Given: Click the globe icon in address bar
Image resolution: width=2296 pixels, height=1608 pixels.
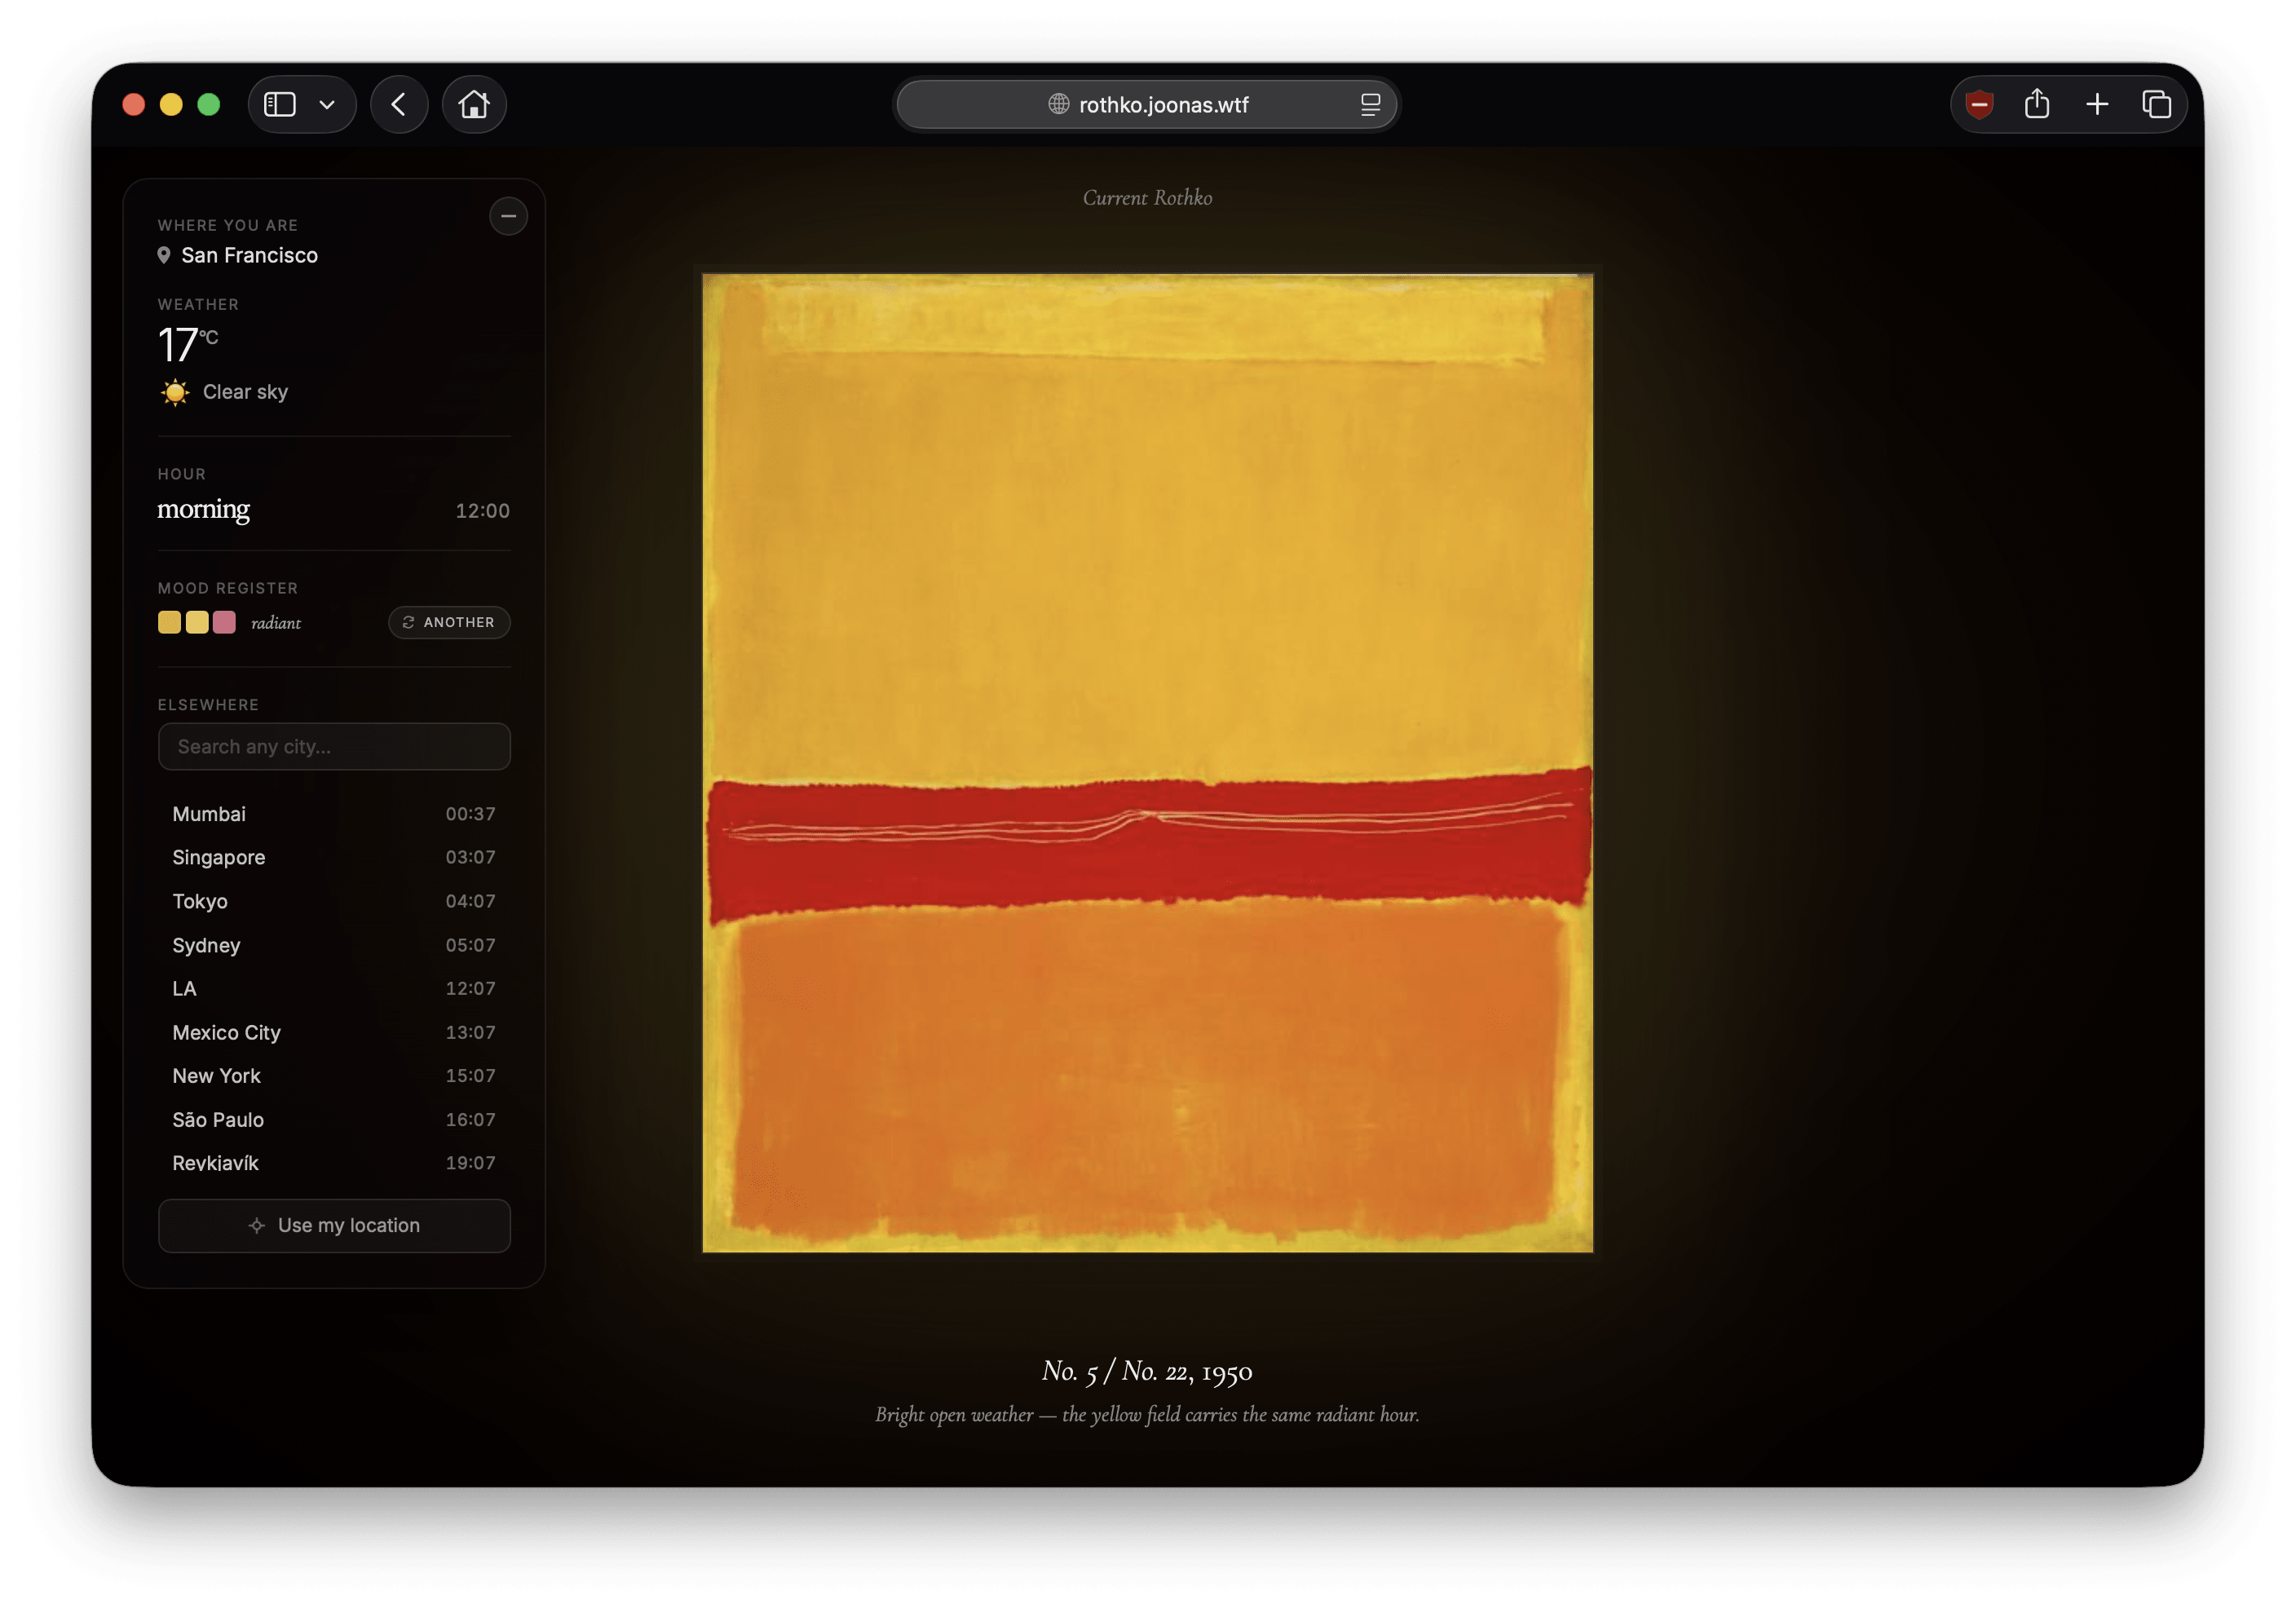Looking at the screenshot, I should point(1059,104).
